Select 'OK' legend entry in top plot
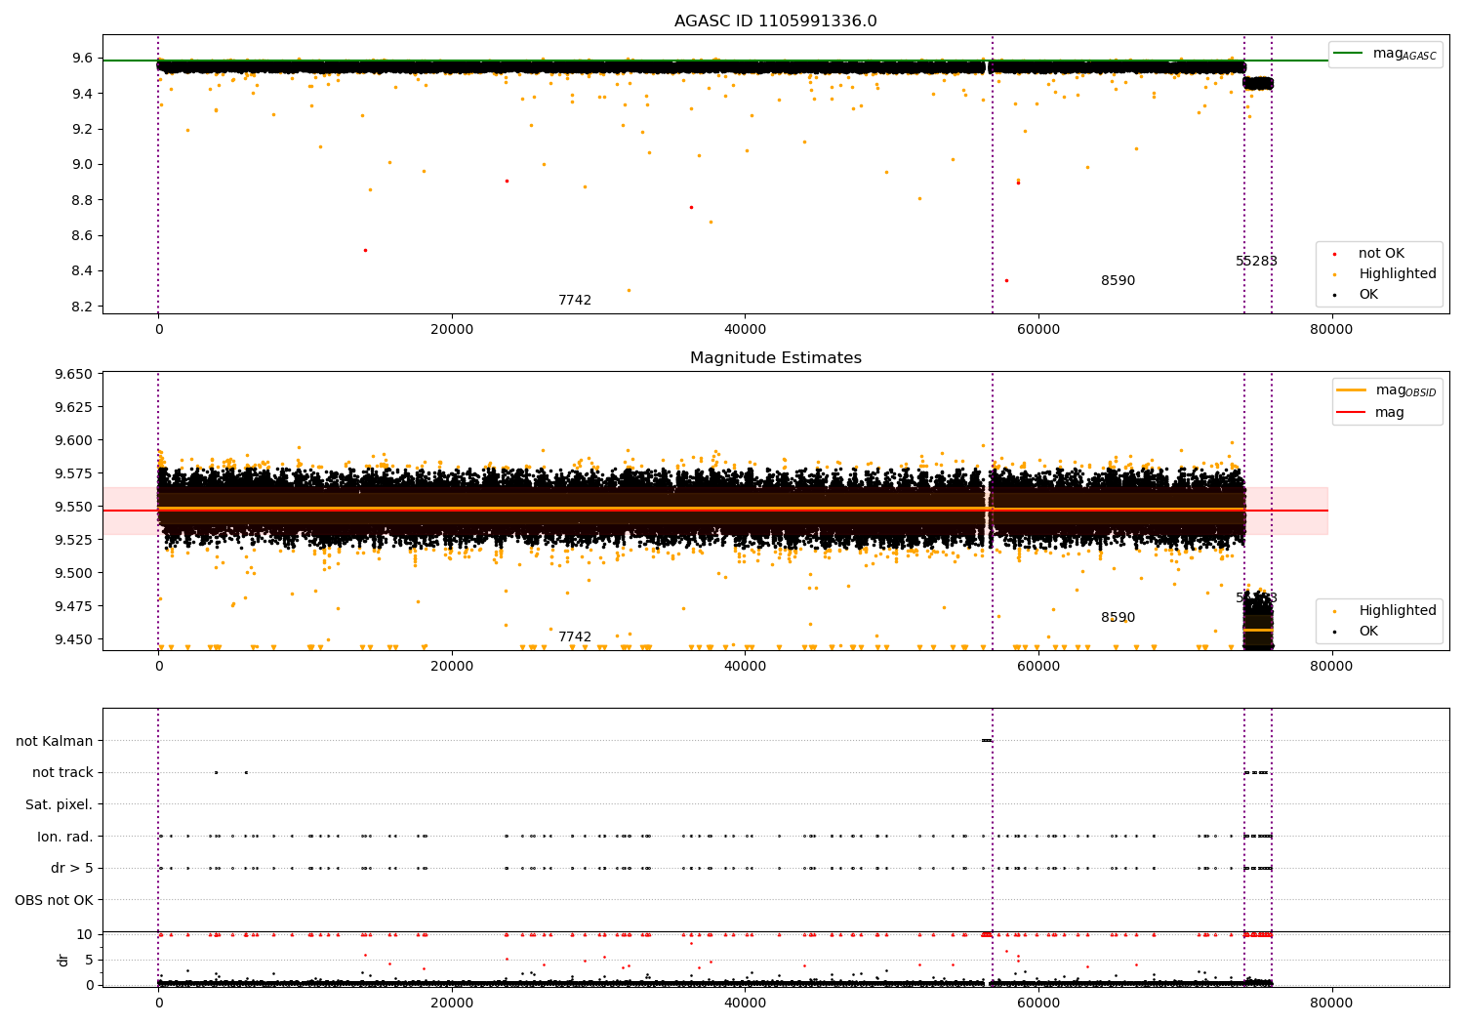 [1368, 295]
